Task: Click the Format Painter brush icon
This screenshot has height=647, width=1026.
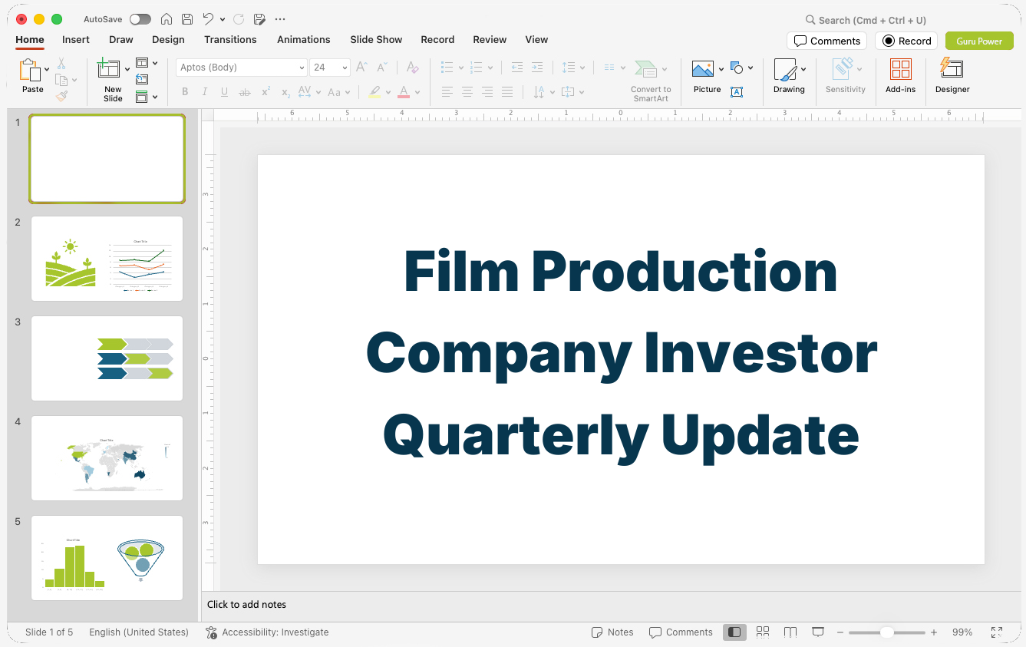Action: point(61,96)
